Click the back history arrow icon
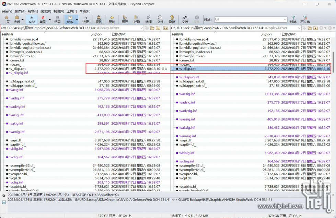This screenshot has height=218, width=336. pos(321,28)
